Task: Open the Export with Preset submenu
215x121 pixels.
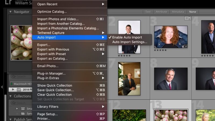Action: click(70, 54)
